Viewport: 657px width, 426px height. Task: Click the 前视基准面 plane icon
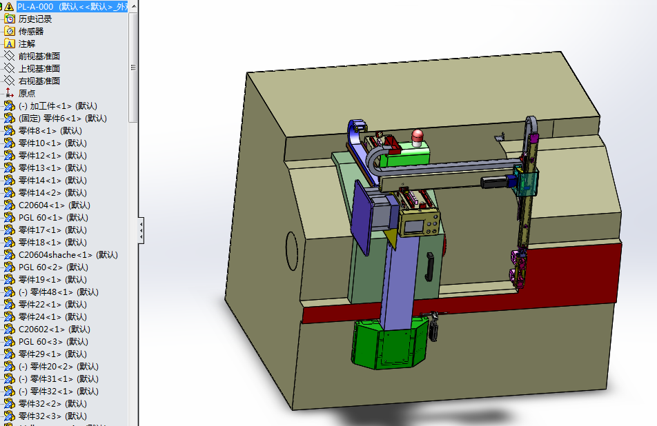[x=9, y=56]
